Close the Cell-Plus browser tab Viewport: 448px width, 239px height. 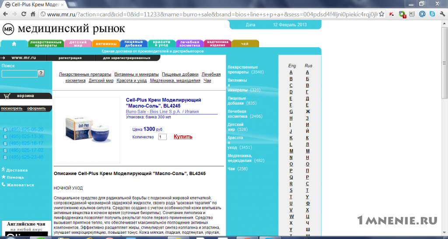click(x=62, y=4)
